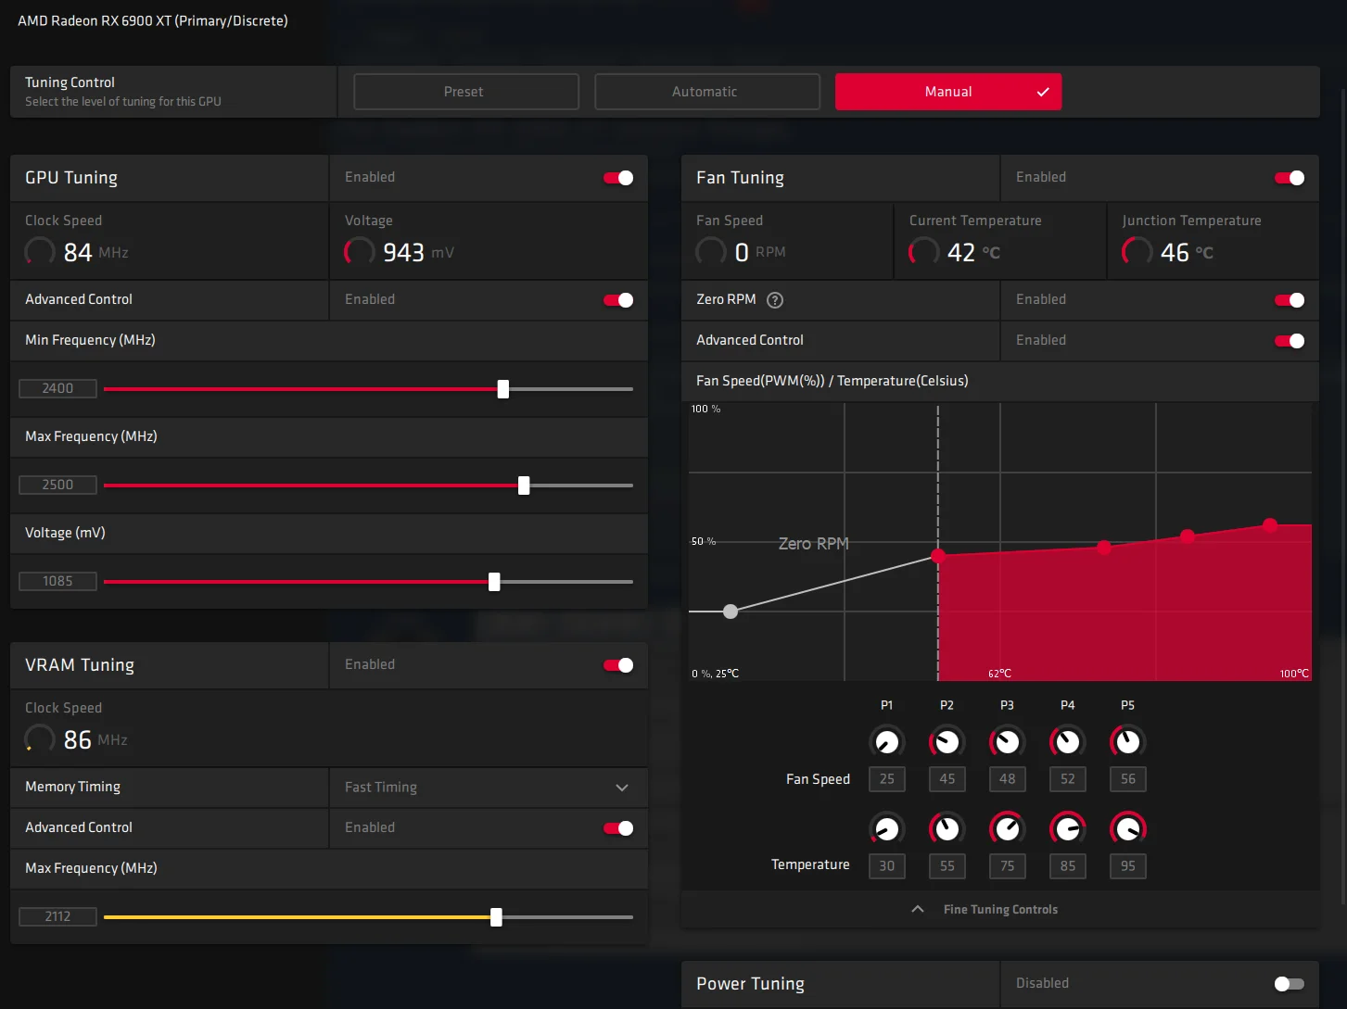This screenshot has width=1347, height=1009.
Task: Click the P4 temperature dial knob
Action: (1067, 828)
